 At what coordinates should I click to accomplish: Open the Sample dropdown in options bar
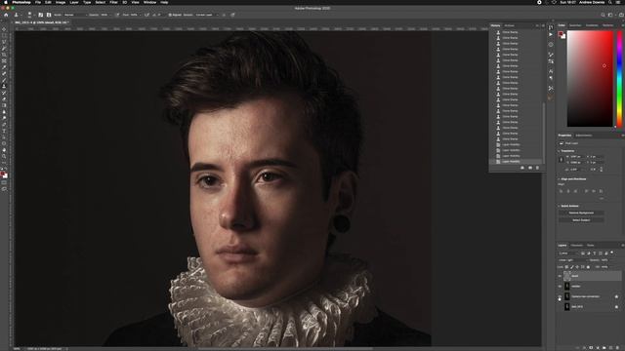tap(207, 15)
